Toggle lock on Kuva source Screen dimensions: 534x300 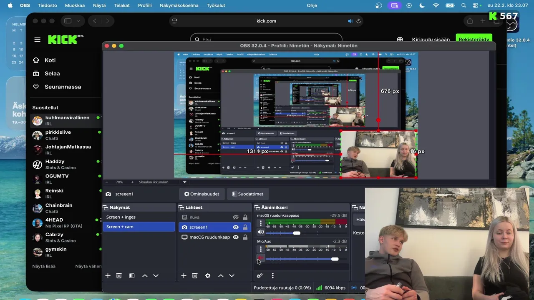click(245, 217)
